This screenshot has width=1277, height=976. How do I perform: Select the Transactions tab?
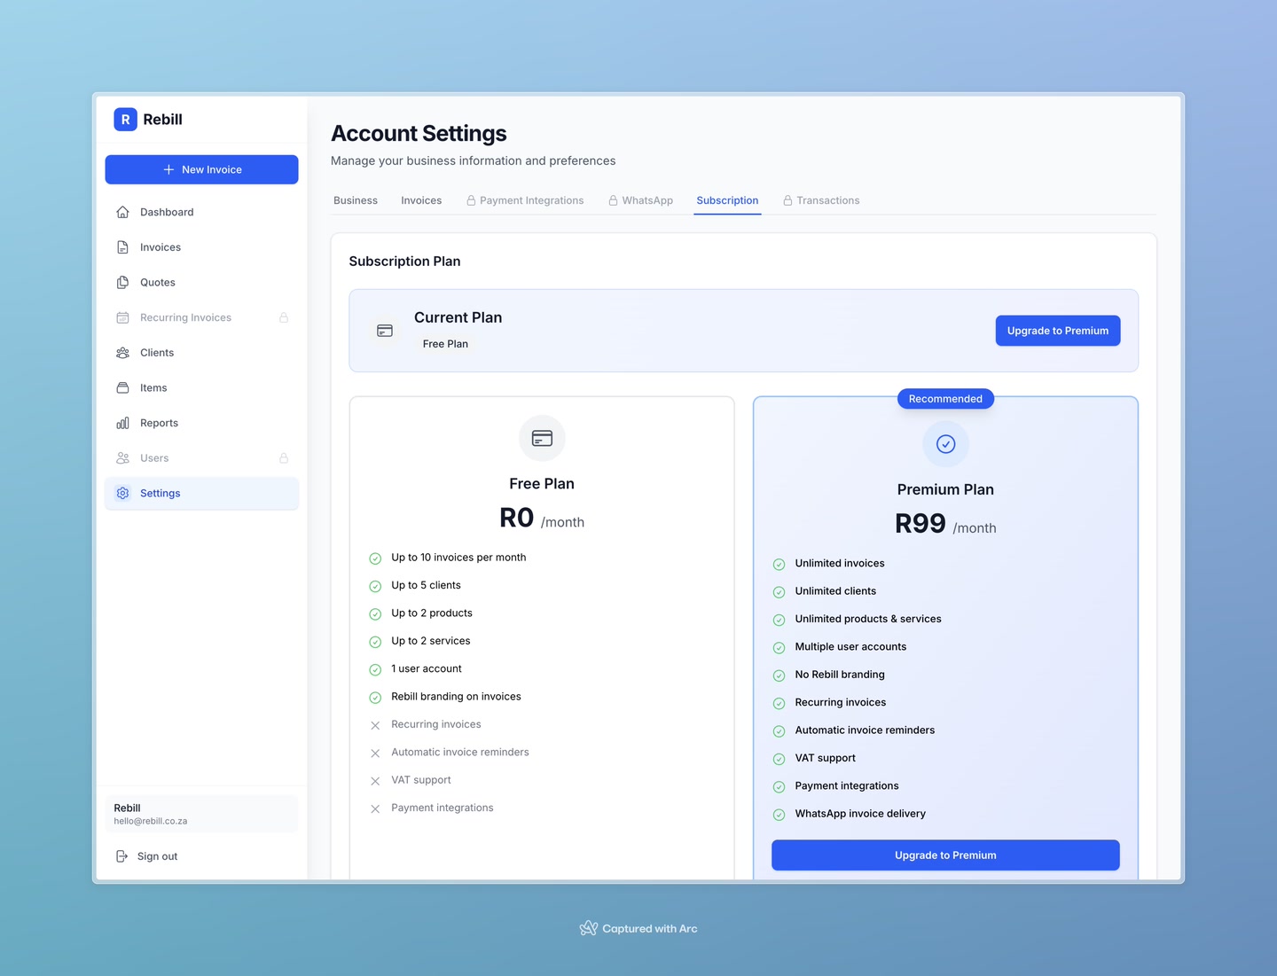coord(821,200)
